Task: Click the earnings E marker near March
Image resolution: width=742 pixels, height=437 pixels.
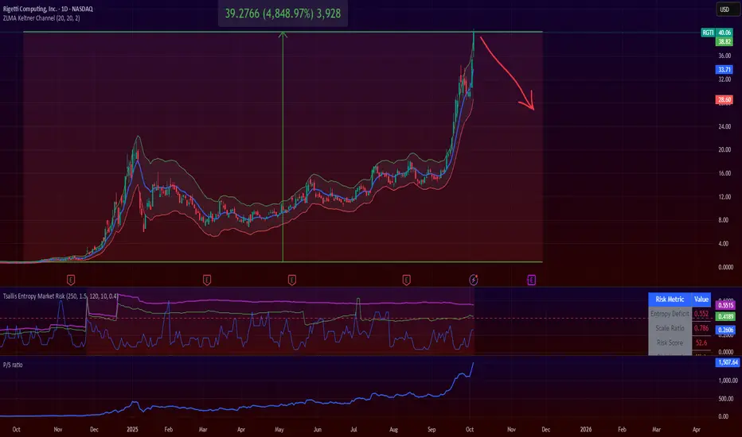Action: click(x=207, y=280)
